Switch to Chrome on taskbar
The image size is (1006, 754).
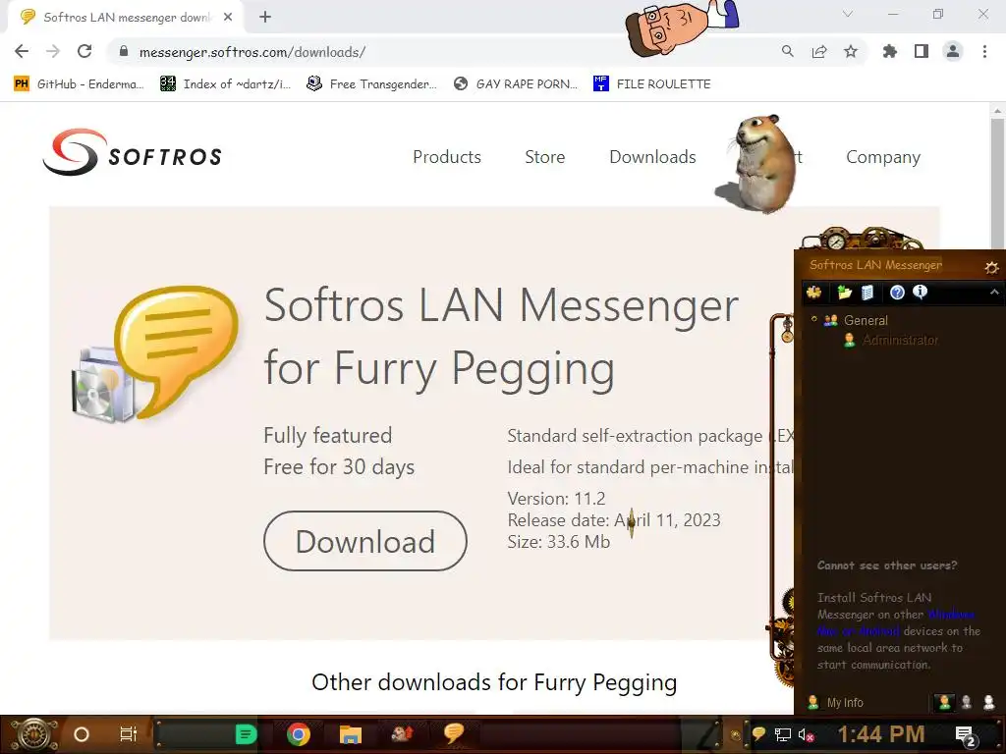click(299, 734)
